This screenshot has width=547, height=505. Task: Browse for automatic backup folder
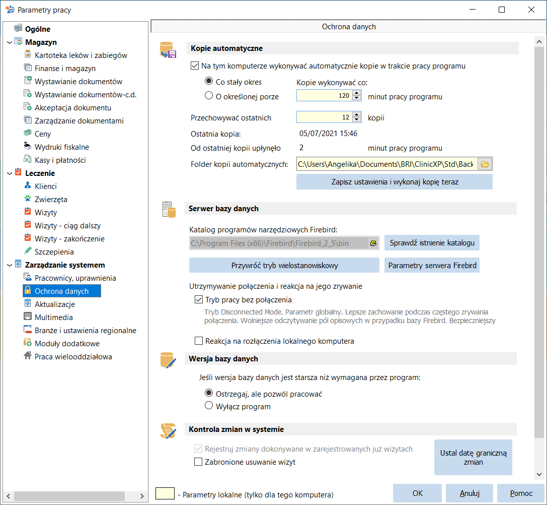[485, 164]
